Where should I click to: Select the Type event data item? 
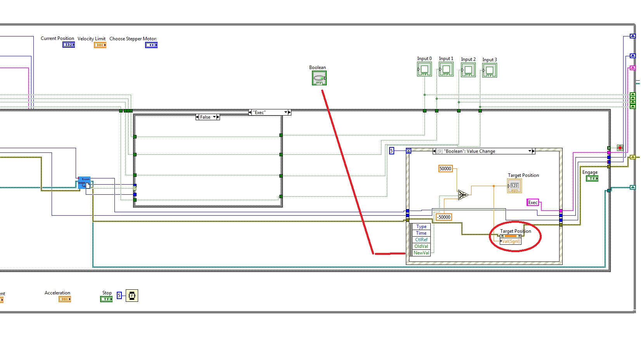click(421, 227)
